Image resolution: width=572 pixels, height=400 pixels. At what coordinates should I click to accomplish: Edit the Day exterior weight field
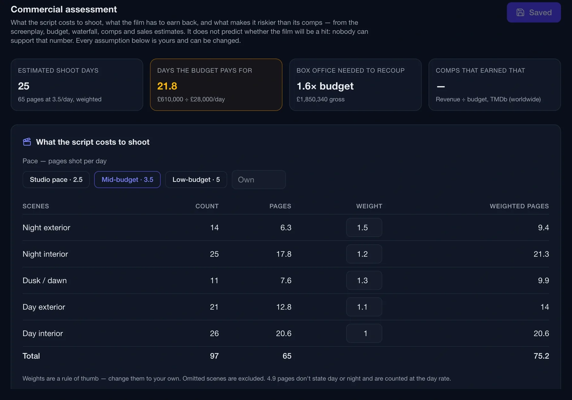coord(364,307)
